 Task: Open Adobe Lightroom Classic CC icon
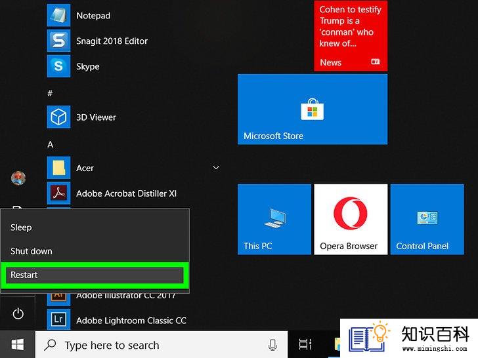point(58,320)
